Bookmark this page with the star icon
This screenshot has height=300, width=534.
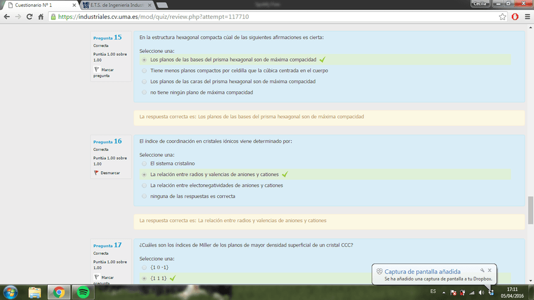[503, 17]
